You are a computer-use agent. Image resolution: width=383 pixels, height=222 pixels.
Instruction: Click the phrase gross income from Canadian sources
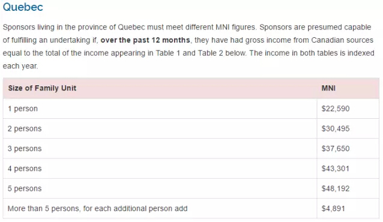[x=309, y=40]
